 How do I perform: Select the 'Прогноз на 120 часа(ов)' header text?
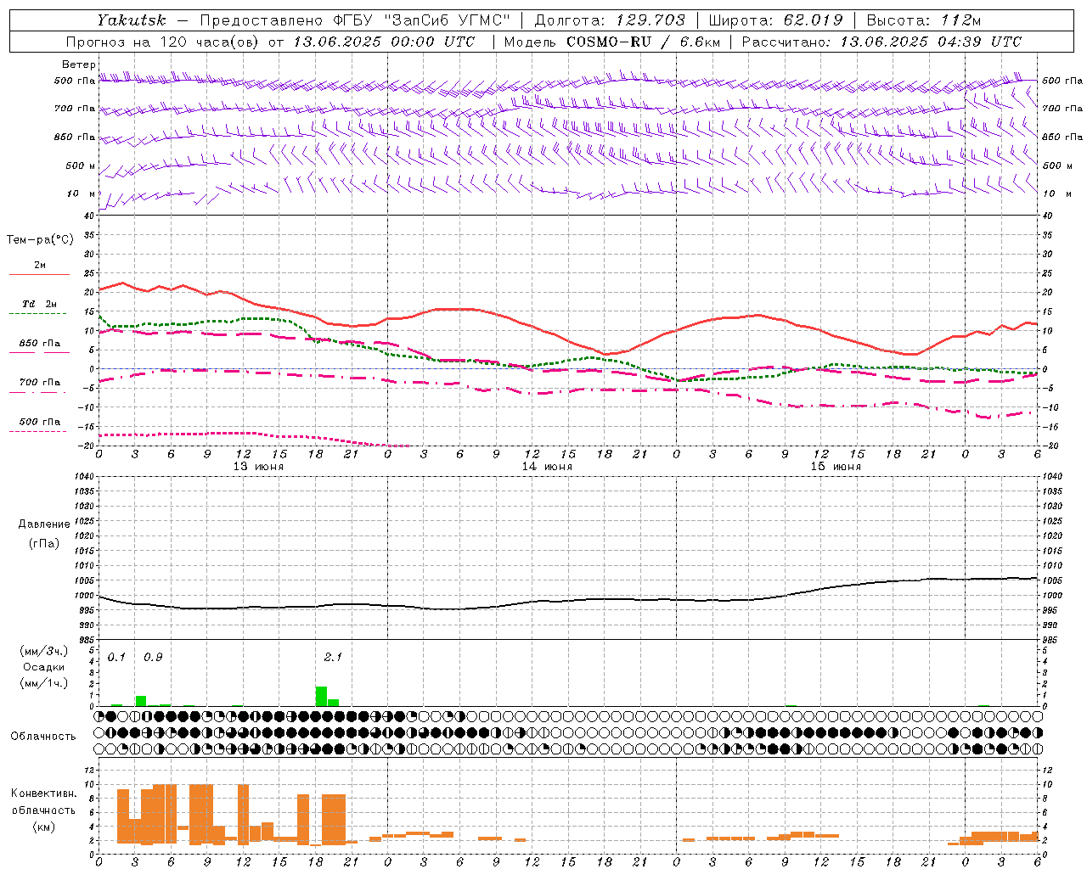(162, 42)
